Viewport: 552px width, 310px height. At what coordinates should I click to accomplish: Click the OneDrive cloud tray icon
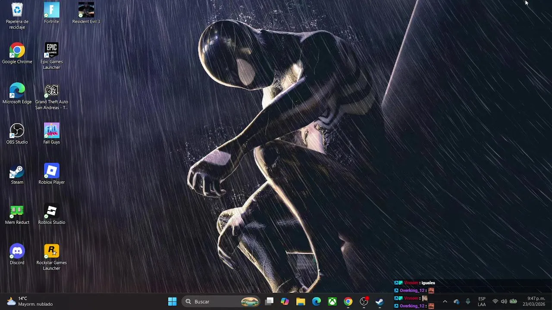click(x=457, y=301)
